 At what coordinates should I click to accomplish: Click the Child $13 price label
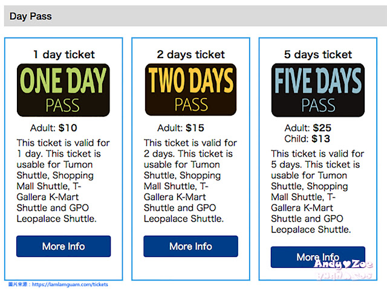tap(307, 138)
